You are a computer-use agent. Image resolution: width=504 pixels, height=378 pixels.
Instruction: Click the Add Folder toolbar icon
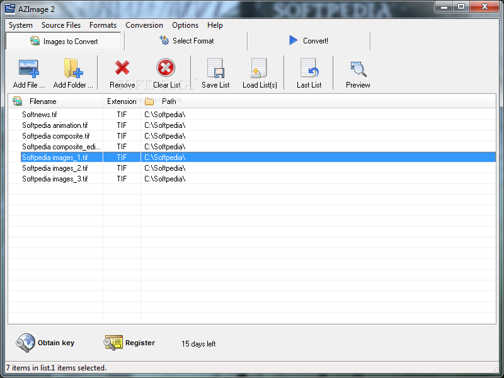click(x=73, y=68)
